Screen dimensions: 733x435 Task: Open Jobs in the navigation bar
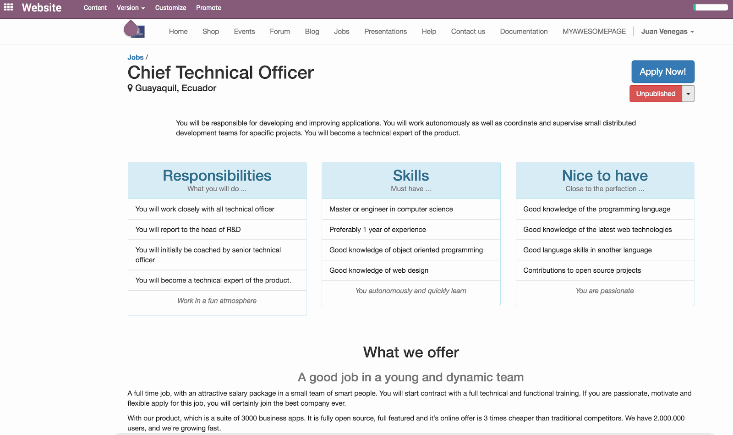point(342,32)
